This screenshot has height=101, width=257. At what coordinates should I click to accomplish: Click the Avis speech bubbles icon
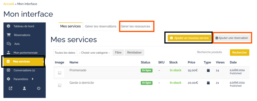(9, 44)
